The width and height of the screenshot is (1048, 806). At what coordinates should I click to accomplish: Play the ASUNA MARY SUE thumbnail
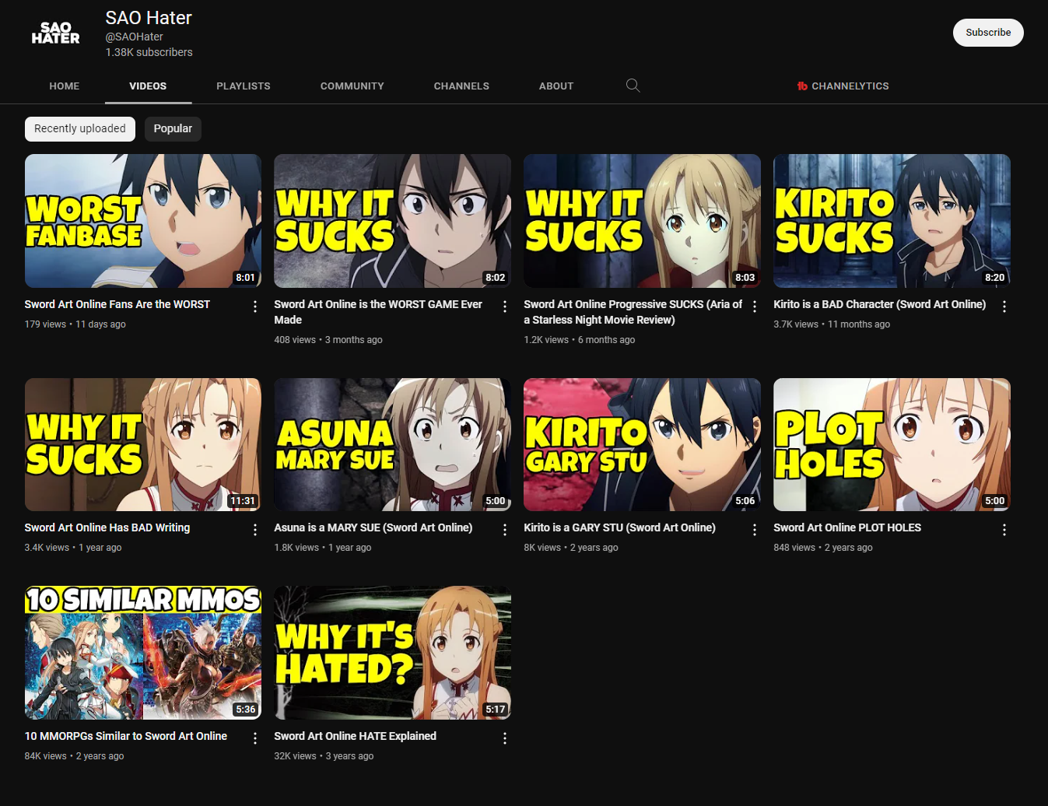393,445
